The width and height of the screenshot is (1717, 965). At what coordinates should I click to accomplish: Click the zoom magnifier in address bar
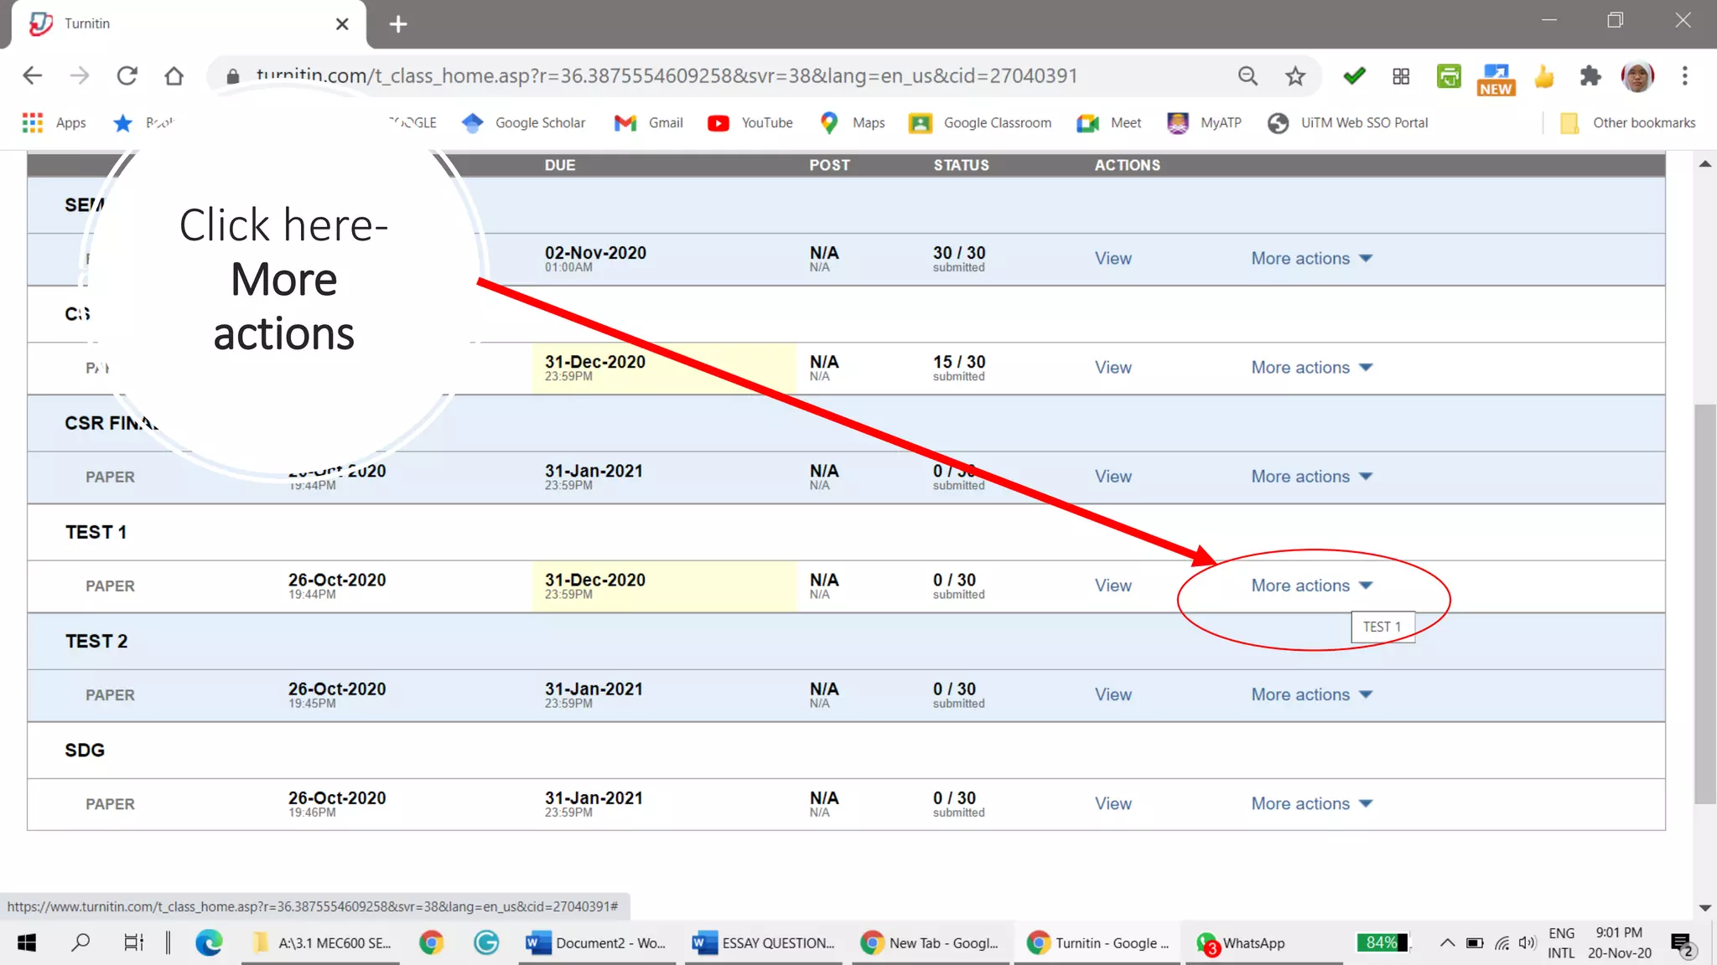click(1248, 76)
